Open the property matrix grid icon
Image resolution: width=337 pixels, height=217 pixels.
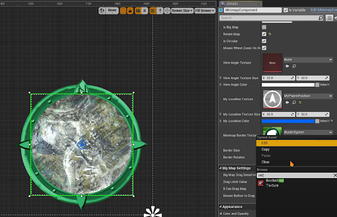click(329, 18)
